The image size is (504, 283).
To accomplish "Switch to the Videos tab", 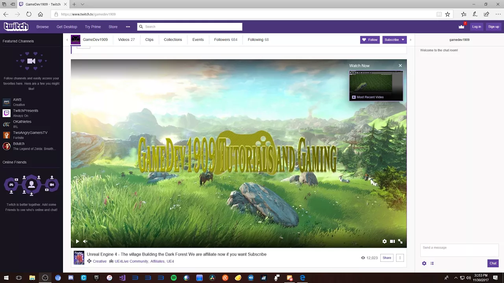I will [126, 40].
